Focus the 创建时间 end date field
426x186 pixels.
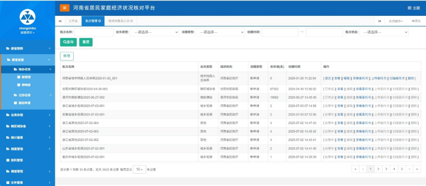pyautogui.click(x=325, y=32)
